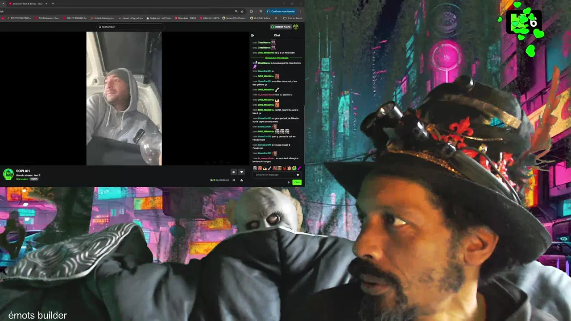Click the SOPLAH channel avatar
Image resolution: width=571 pixels, height=321 pixels.
click(8, 174)
